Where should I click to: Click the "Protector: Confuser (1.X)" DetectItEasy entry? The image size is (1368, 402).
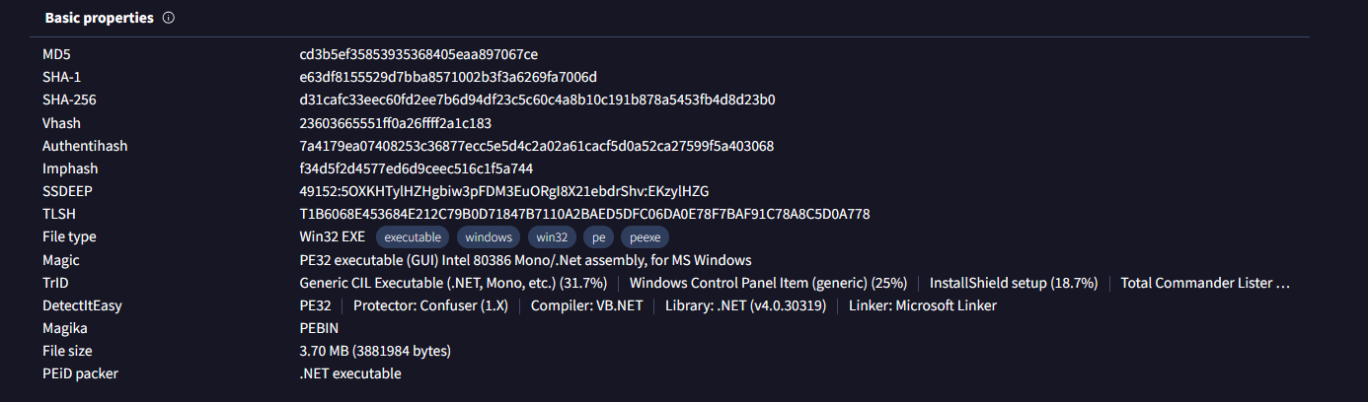tap(430, 305)
